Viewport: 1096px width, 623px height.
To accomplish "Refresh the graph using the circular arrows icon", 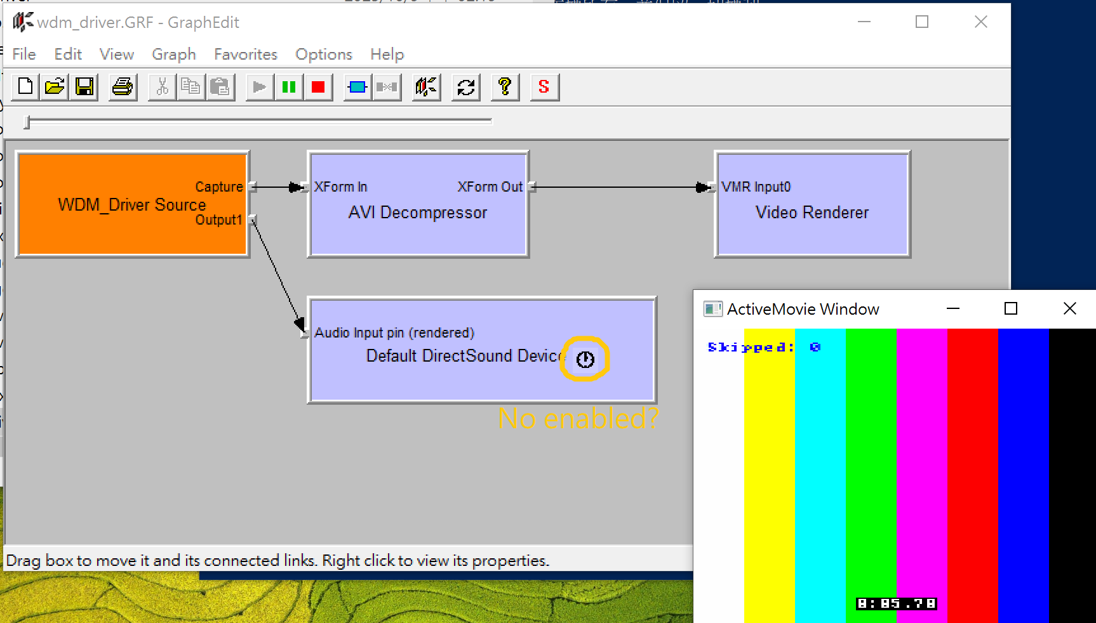I will click(x=466, y=87).
